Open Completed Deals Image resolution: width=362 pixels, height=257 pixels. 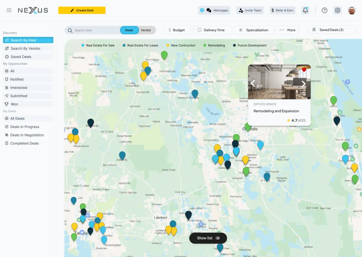[28, 143]
